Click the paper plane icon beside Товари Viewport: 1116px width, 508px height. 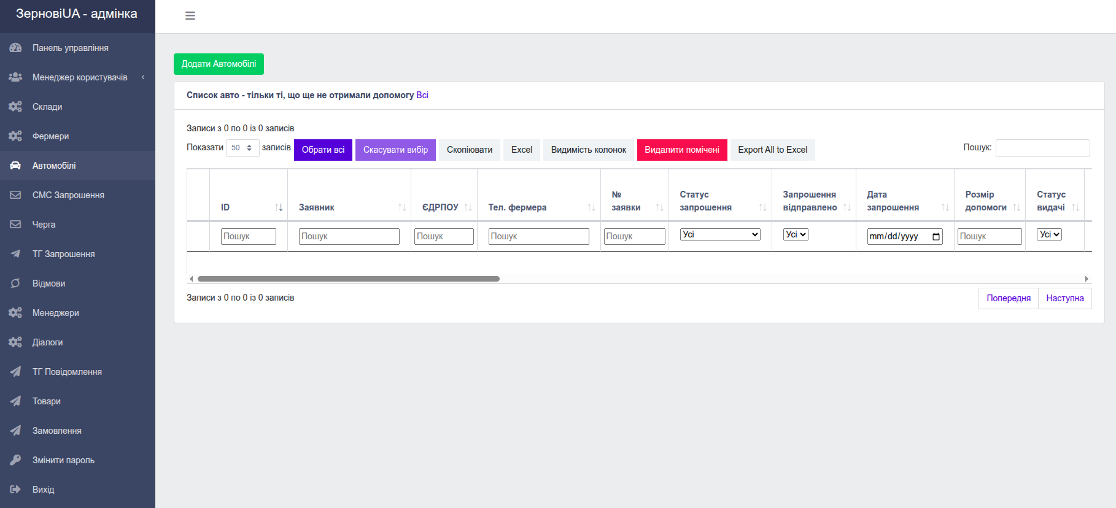[15, 401]
